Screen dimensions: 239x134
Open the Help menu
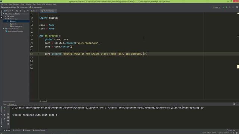55,4
